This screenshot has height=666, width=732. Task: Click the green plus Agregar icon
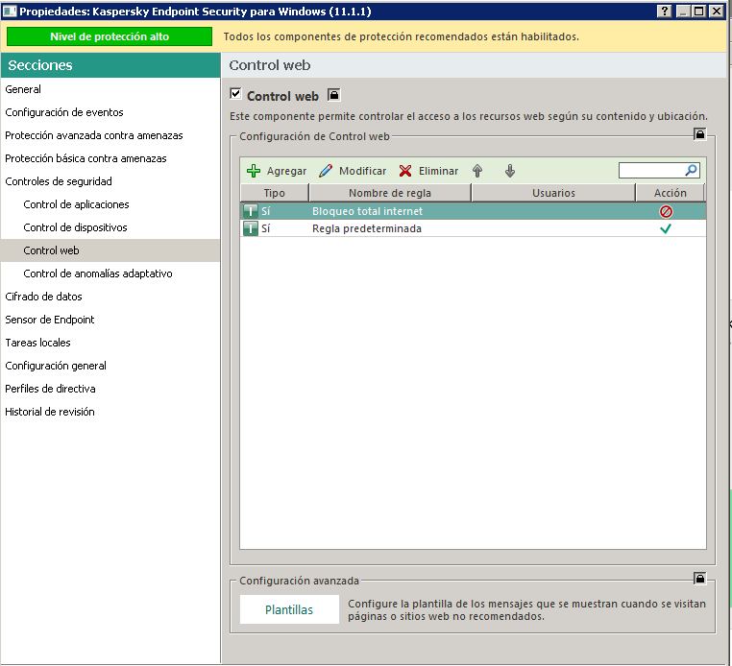[x=254, y=171]
